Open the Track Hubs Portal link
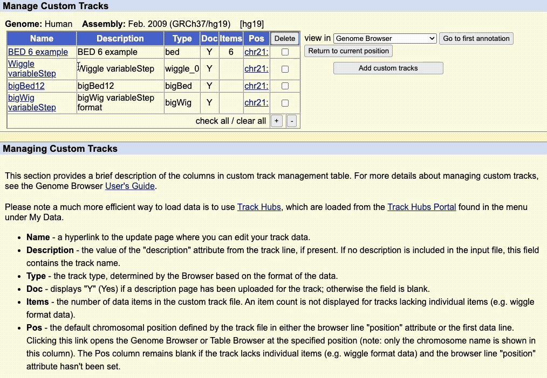This screenshot has height=378, width=547. click(x=421, y=207)
